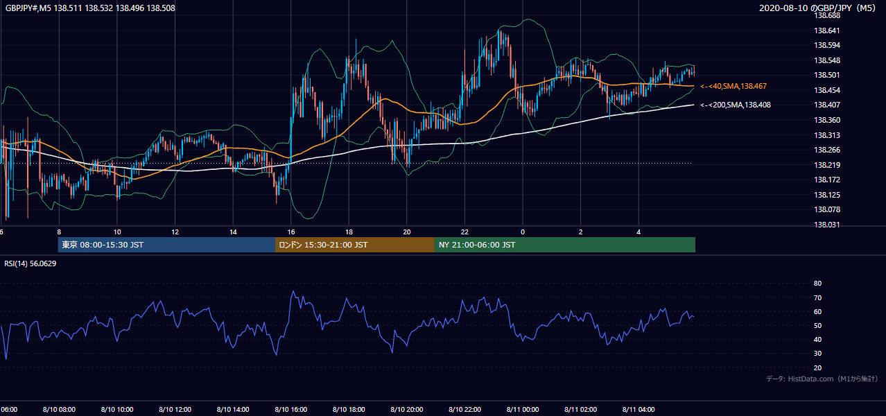Image resolution: width=886 pixels, height=416 pixels.
Task: Click hour 16 on the price chart time axis
Action: tap(291, 232)
